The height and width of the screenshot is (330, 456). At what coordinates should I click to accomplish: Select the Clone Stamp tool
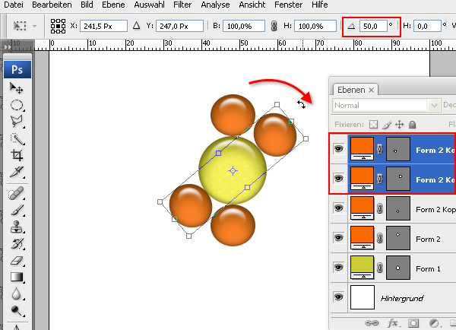[15, 226]
